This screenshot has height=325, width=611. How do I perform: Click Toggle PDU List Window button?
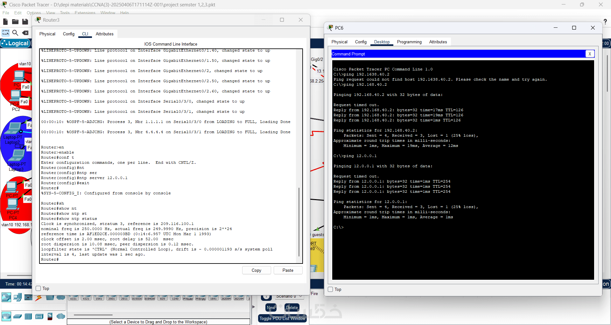click(282, 318)
